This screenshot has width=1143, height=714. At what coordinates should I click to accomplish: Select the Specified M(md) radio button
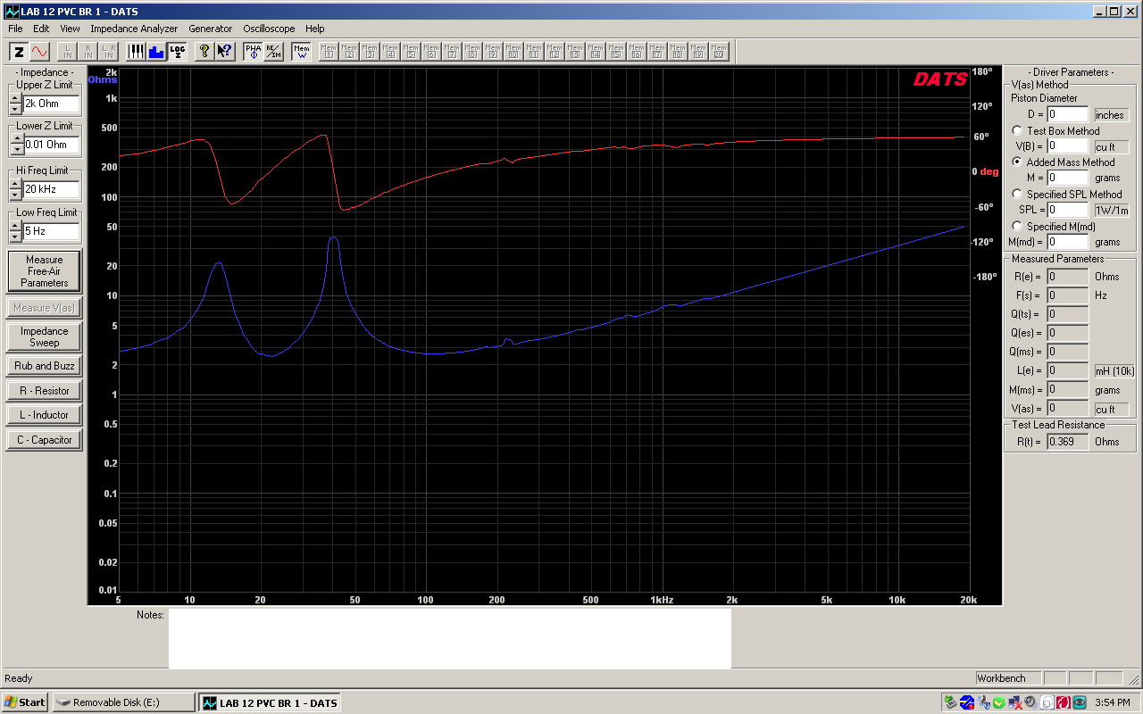tap(1017, 227)
